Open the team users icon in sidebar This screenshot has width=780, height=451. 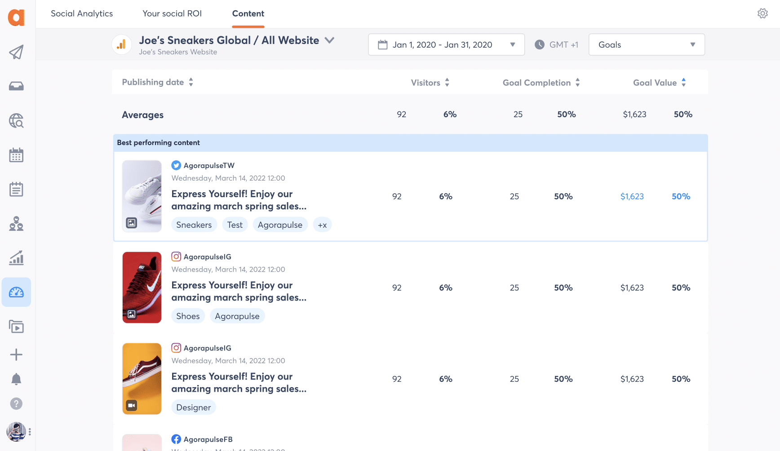click(x=16, y=224)
